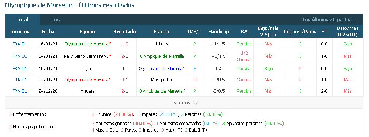This screenshot has width=369, height=137.
Task: Click the Handicap column header
Action: 218,31
